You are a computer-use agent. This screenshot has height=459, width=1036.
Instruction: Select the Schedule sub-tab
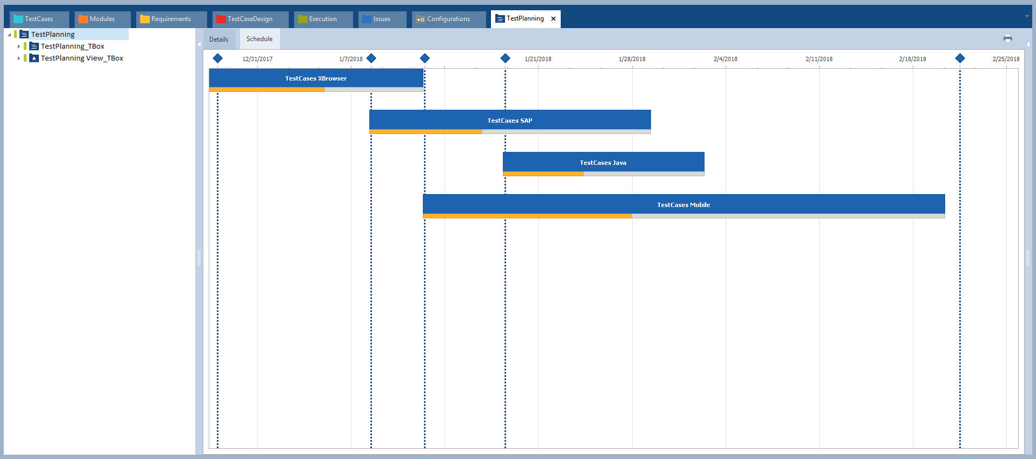(260, 39)
